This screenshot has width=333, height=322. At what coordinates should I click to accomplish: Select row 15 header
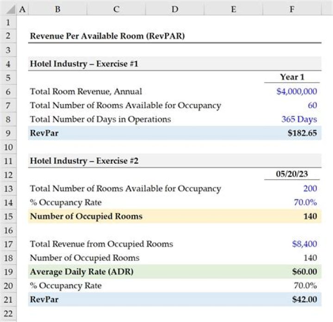(x=8, y=216)
